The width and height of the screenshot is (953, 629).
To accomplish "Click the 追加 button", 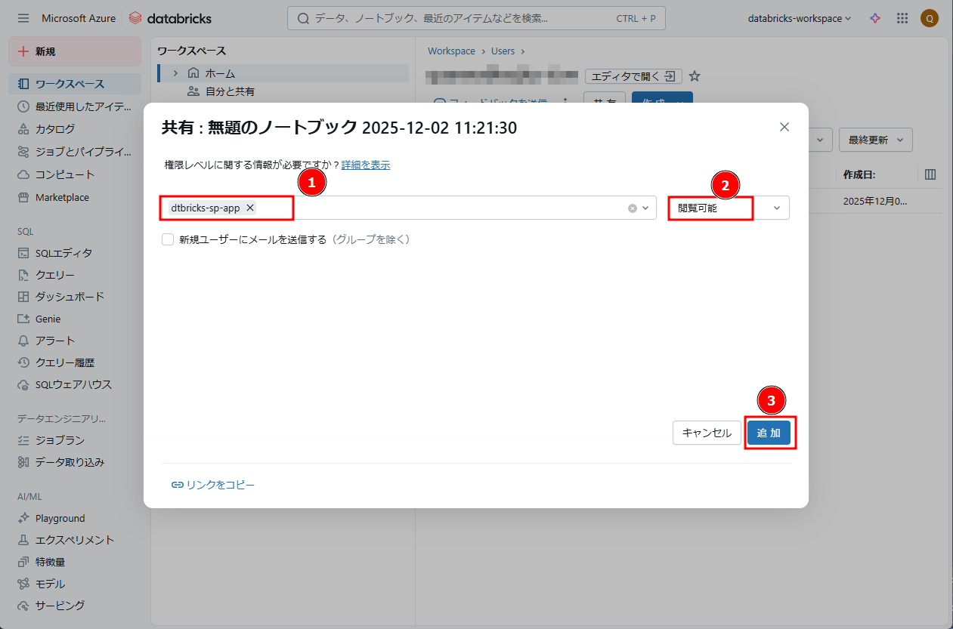I will (769, 433).
